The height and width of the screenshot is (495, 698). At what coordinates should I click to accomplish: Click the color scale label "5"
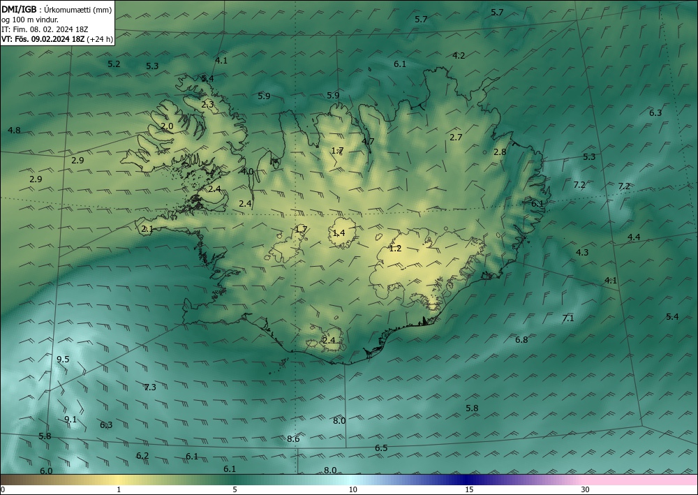coord(235,489)
